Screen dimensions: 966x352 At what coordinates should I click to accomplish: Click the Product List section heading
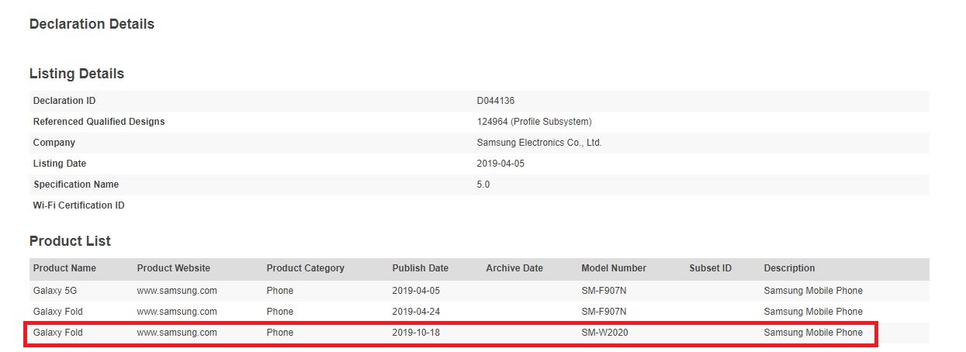click(x=70, y=241)
